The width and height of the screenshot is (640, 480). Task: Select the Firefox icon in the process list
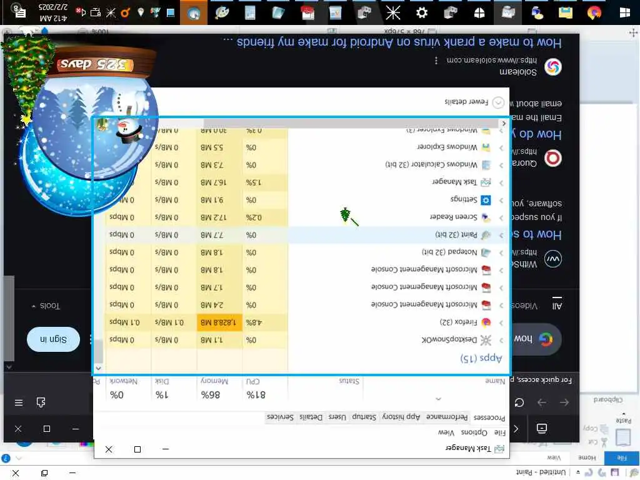[486, 322]
